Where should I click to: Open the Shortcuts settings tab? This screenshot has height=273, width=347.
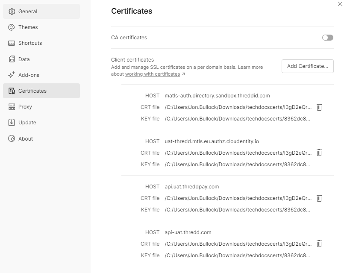pyautogui.click(x=41, y=43)
